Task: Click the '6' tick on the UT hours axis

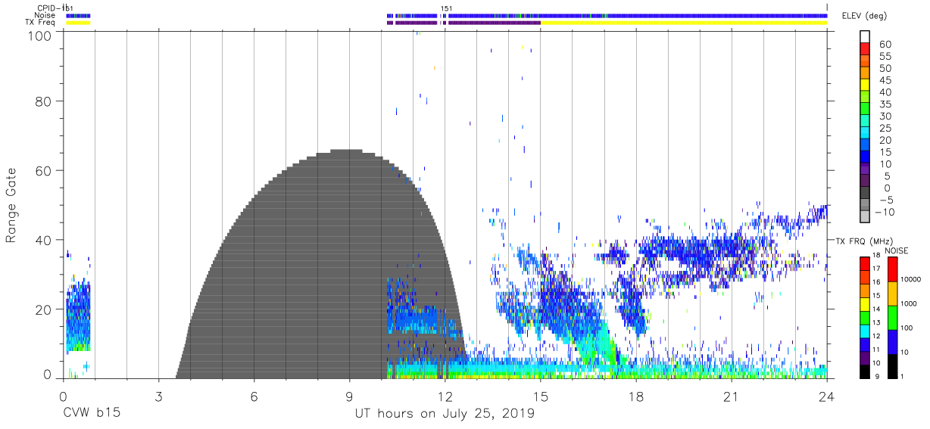Action: coord(254,396)
